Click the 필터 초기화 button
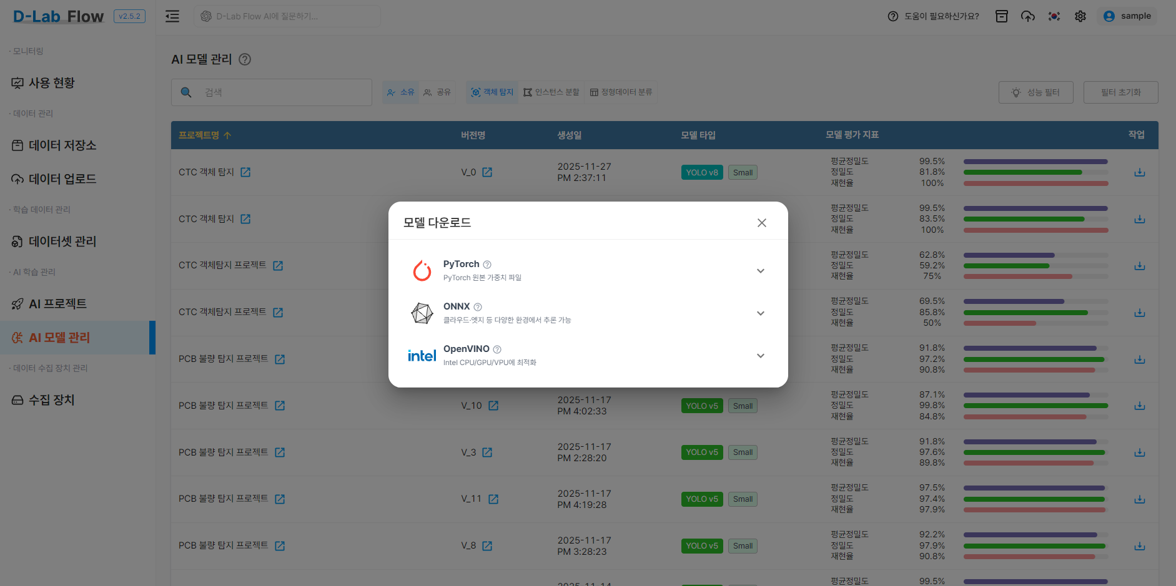The image size is (1176, 586). 1121,92
